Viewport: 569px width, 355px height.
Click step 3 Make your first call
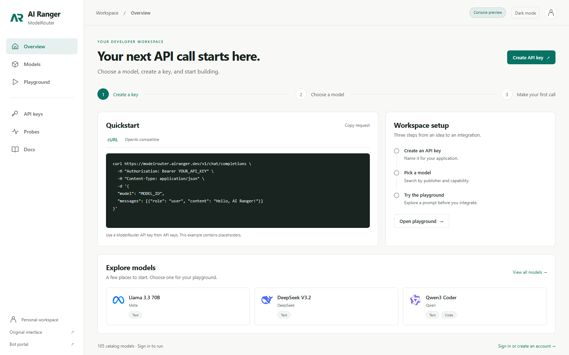click(x=528, y=94)
